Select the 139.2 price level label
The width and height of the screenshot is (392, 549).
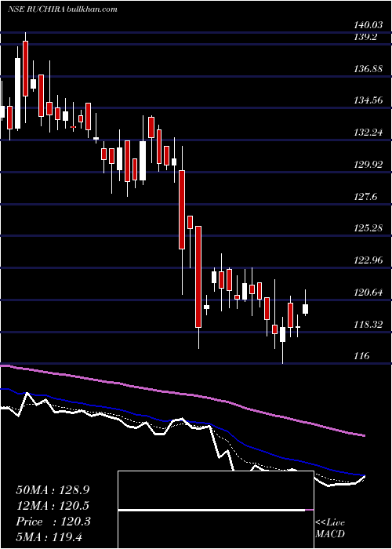click(365, 37)
